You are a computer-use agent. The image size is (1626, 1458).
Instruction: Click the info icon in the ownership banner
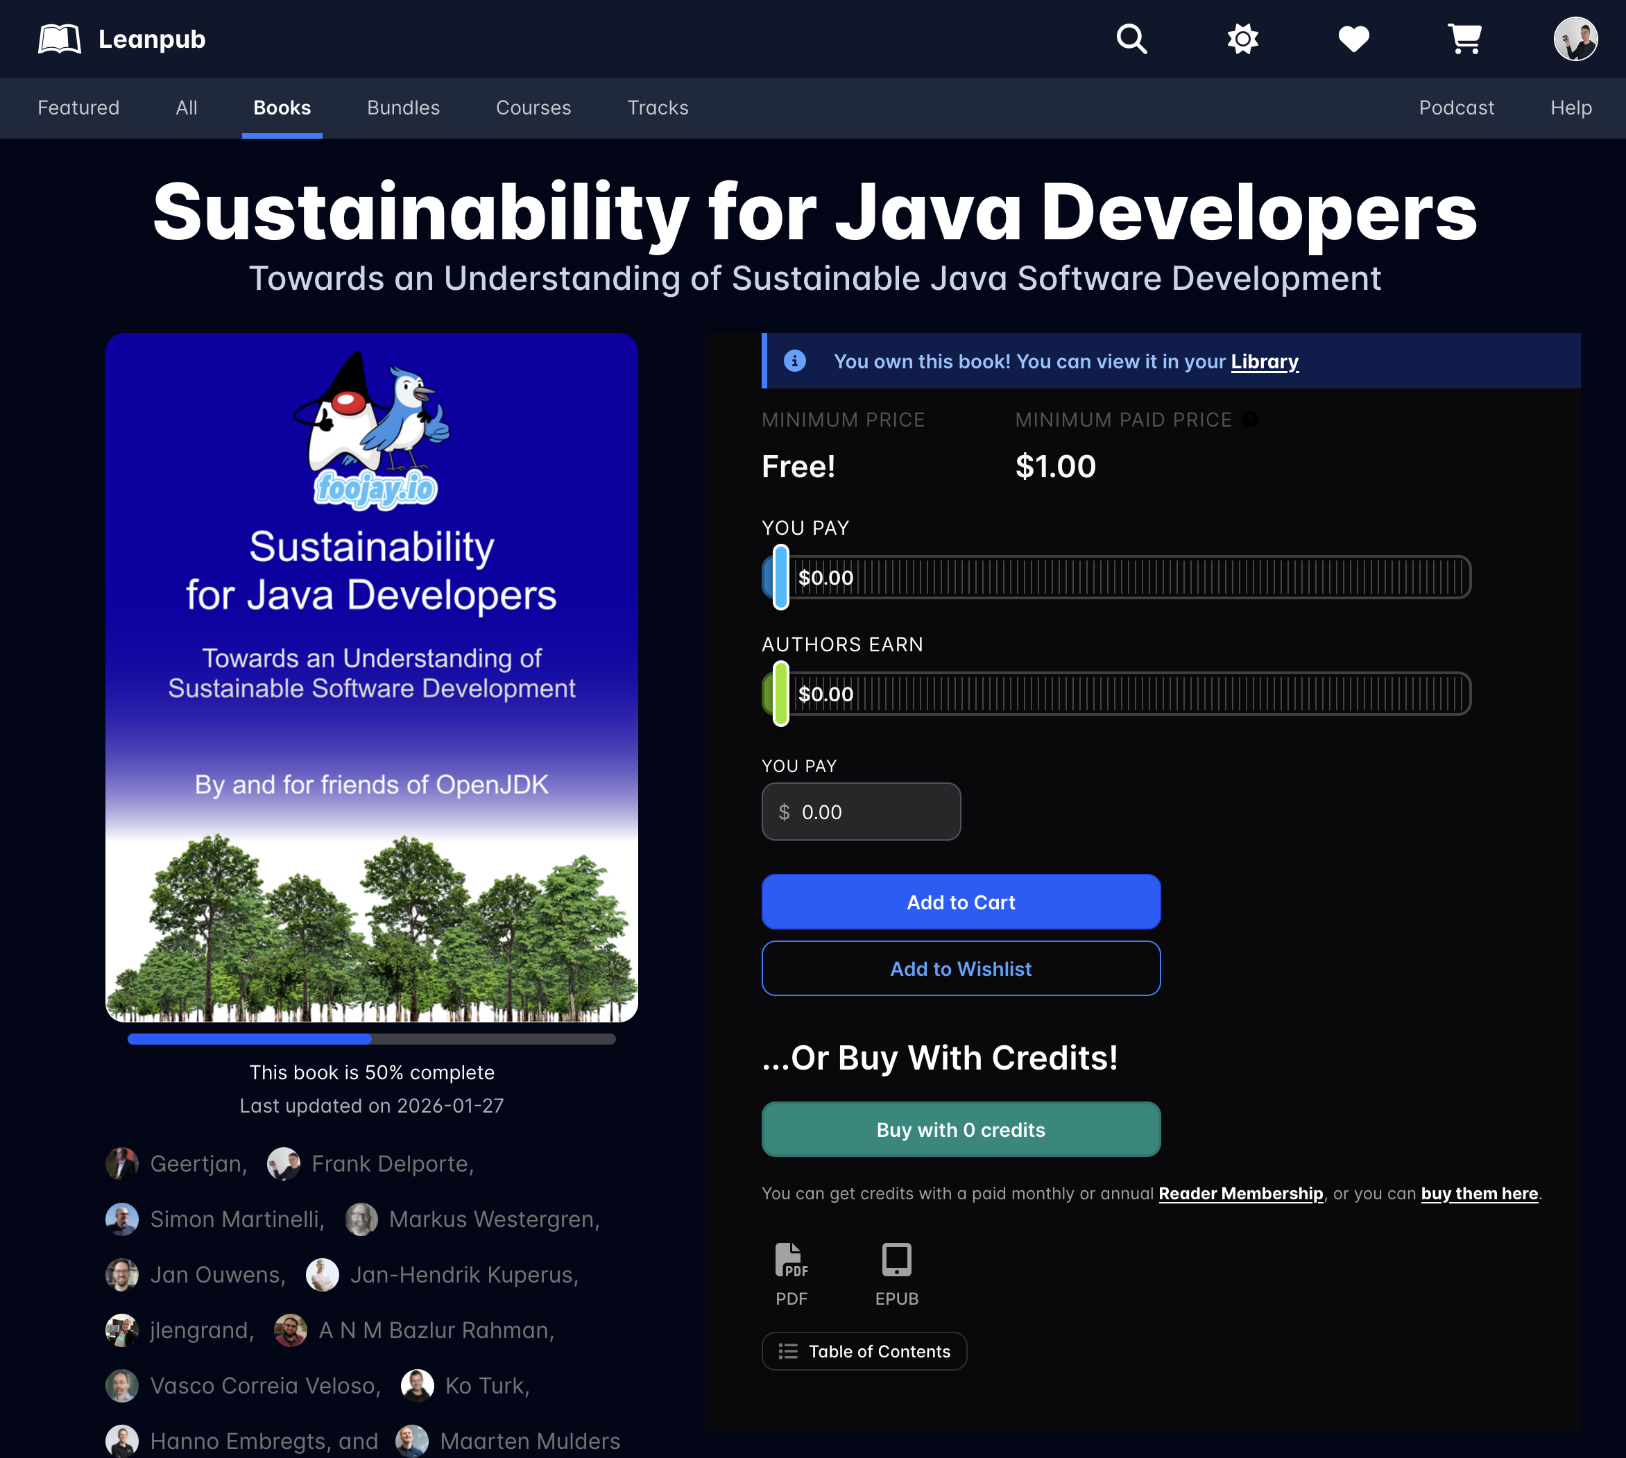tap(794, 361)
